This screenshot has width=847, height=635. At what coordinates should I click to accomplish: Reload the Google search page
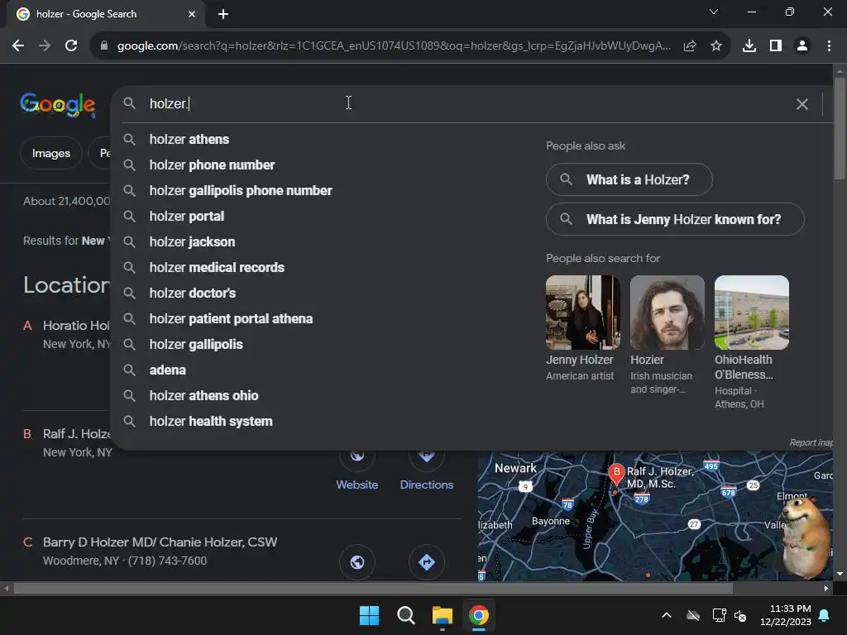coord(71,46)
